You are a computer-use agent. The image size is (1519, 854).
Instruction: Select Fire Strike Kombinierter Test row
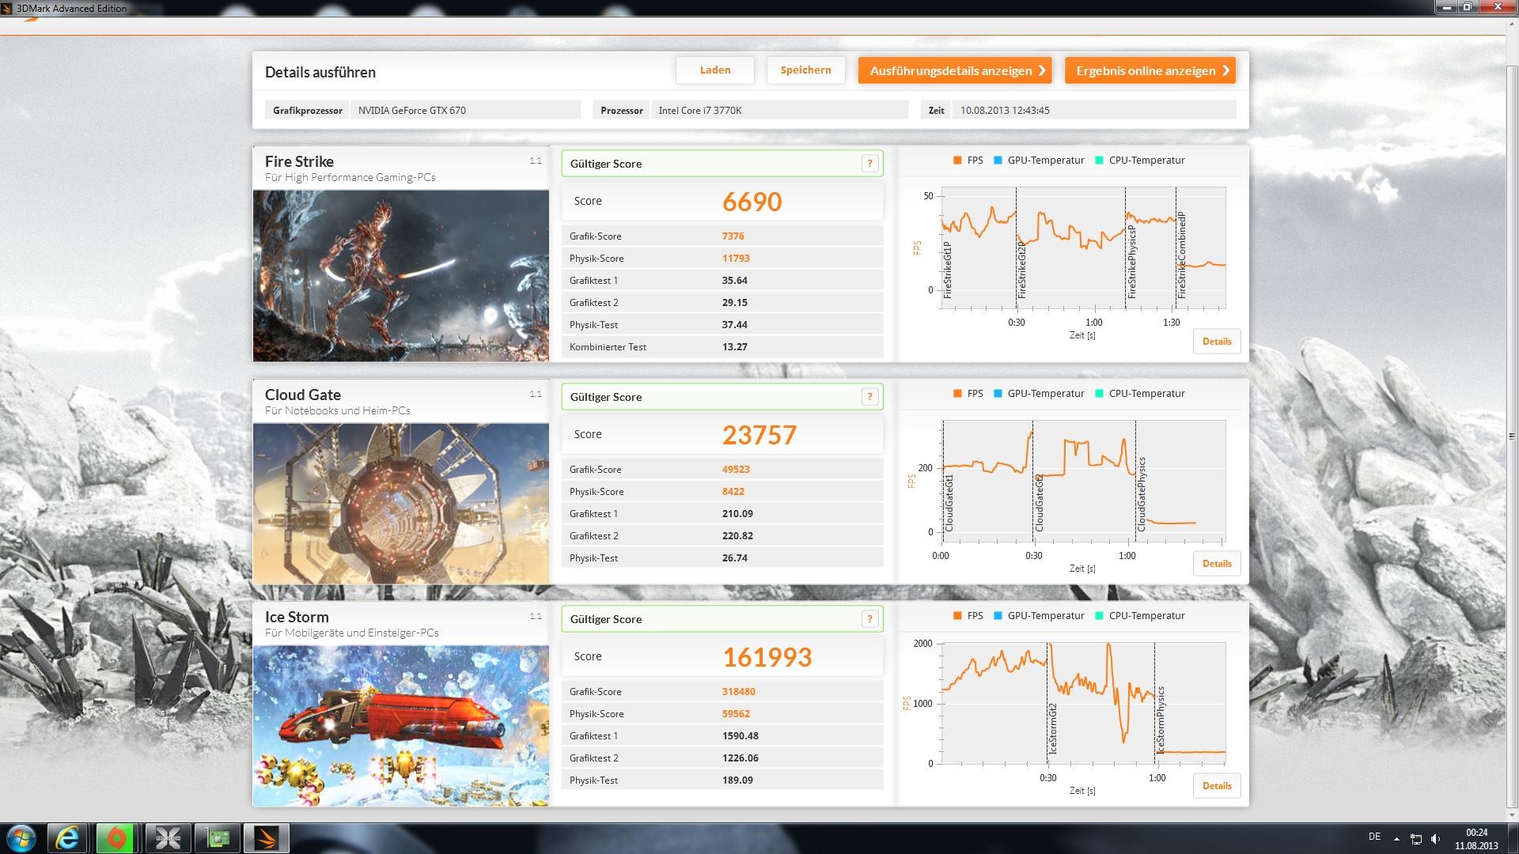(x=722, y=346)
